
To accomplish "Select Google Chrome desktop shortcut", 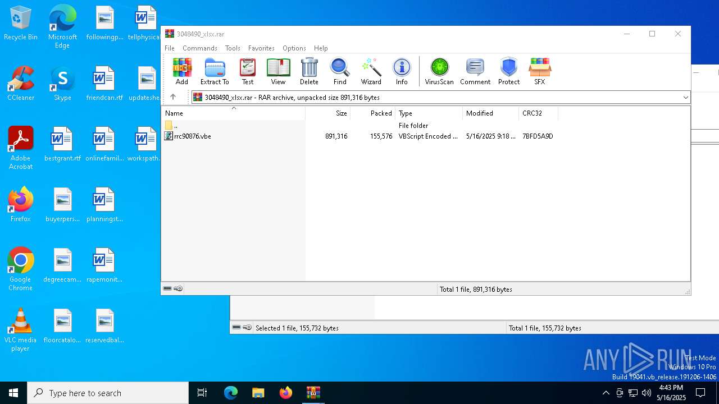I will click(x=21, y=269).
